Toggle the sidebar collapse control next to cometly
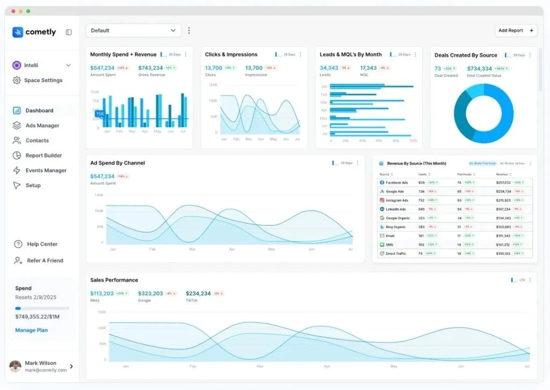Viewport: 550px width, 390px height. pos(69,32)
